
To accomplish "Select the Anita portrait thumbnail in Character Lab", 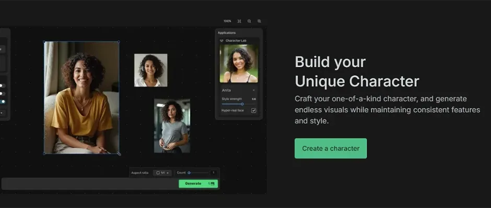I will click(x=239, y=64).
